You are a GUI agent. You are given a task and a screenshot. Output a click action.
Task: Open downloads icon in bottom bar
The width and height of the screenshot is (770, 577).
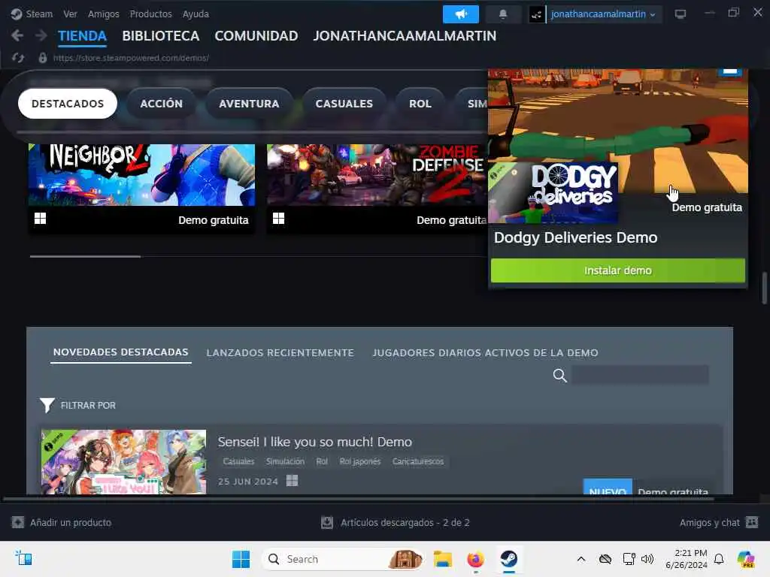pyautogui.click(x=327, y=522)
